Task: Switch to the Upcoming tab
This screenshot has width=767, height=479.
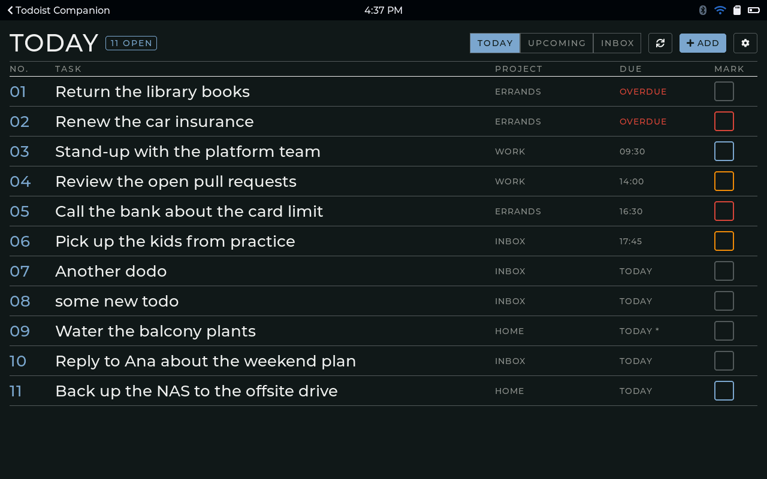Action: click(557, 43)
